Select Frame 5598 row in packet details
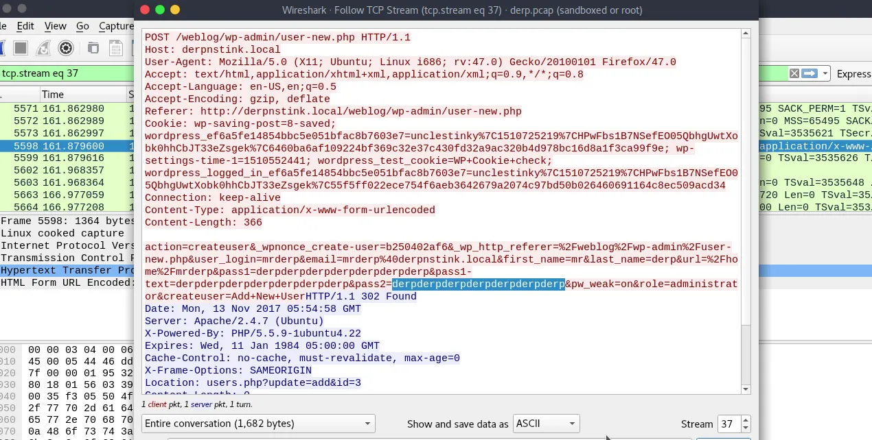The width and height of the screenshot is (872, 440). coord(67,221)
